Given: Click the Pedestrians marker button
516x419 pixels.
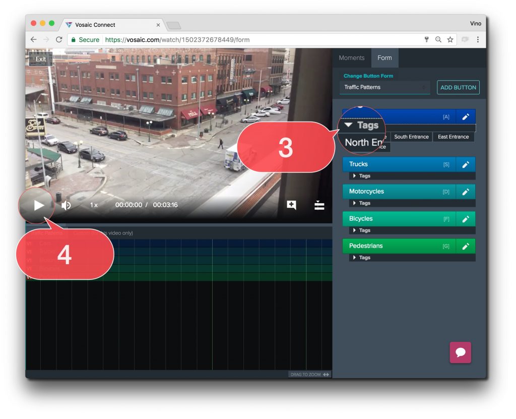Looking at the screenshot, I should coord(399,246).
